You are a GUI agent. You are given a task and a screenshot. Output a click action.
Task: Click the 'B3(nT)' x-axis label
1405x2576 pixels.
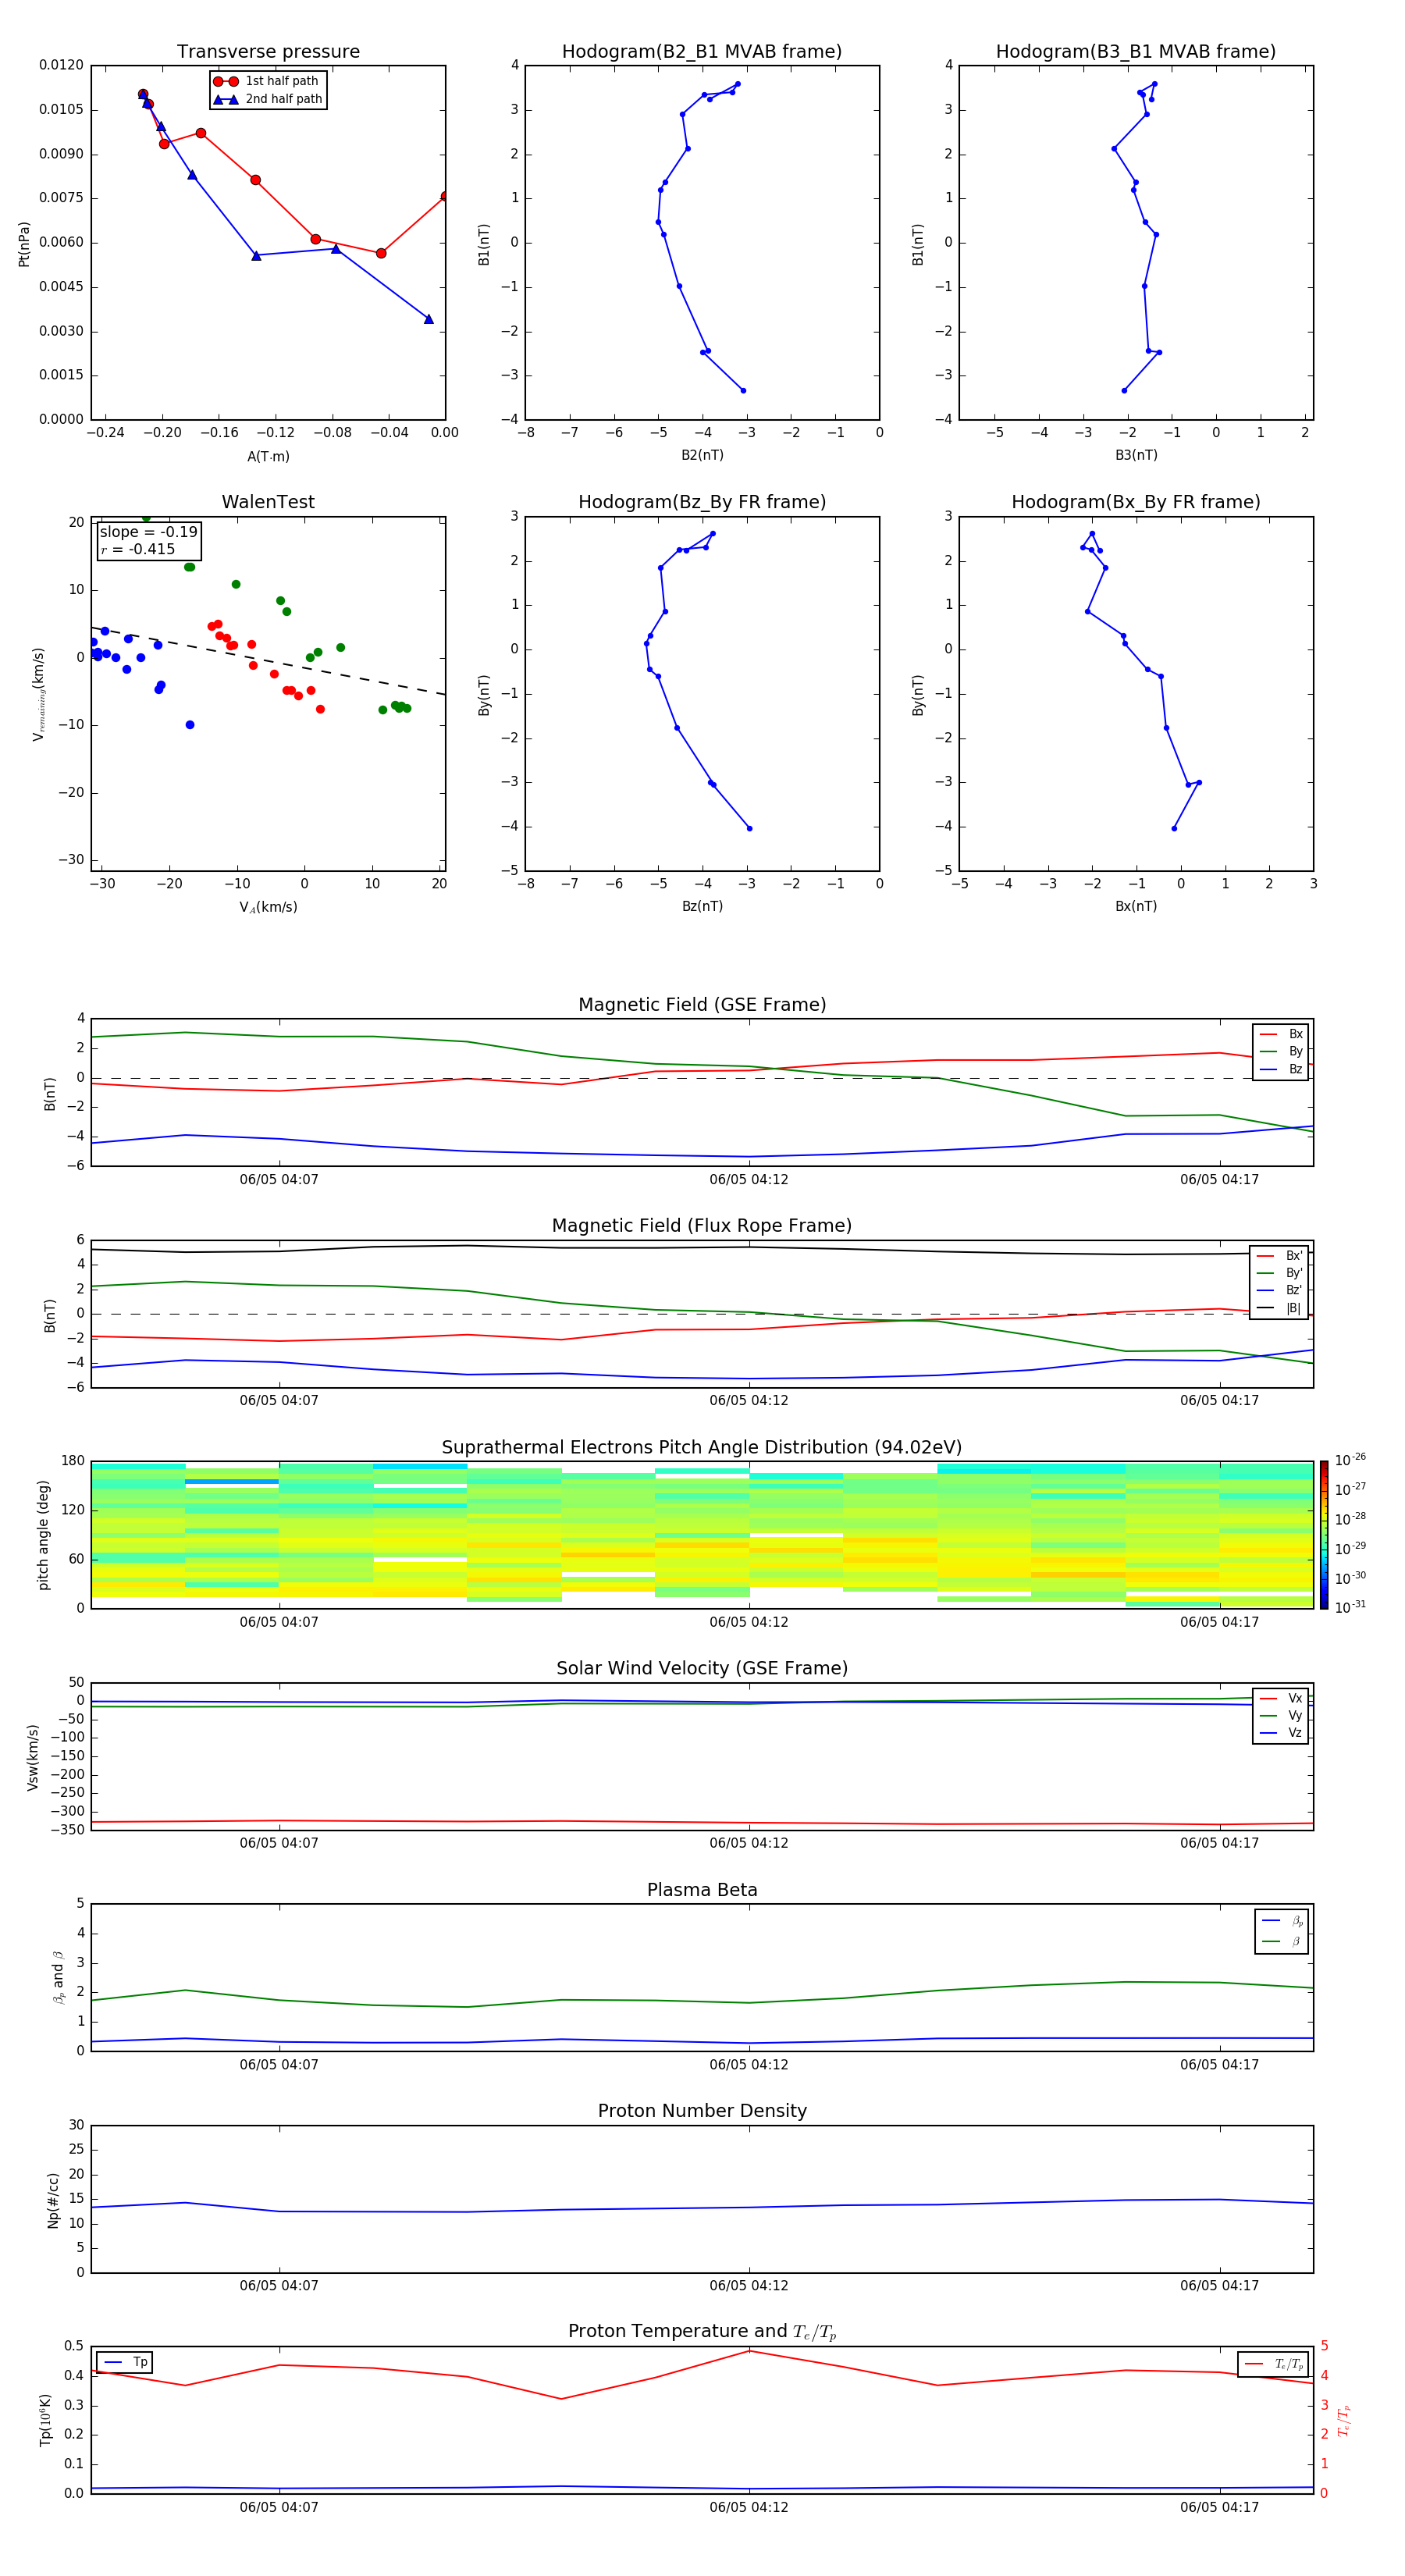tap(1136, 455)
